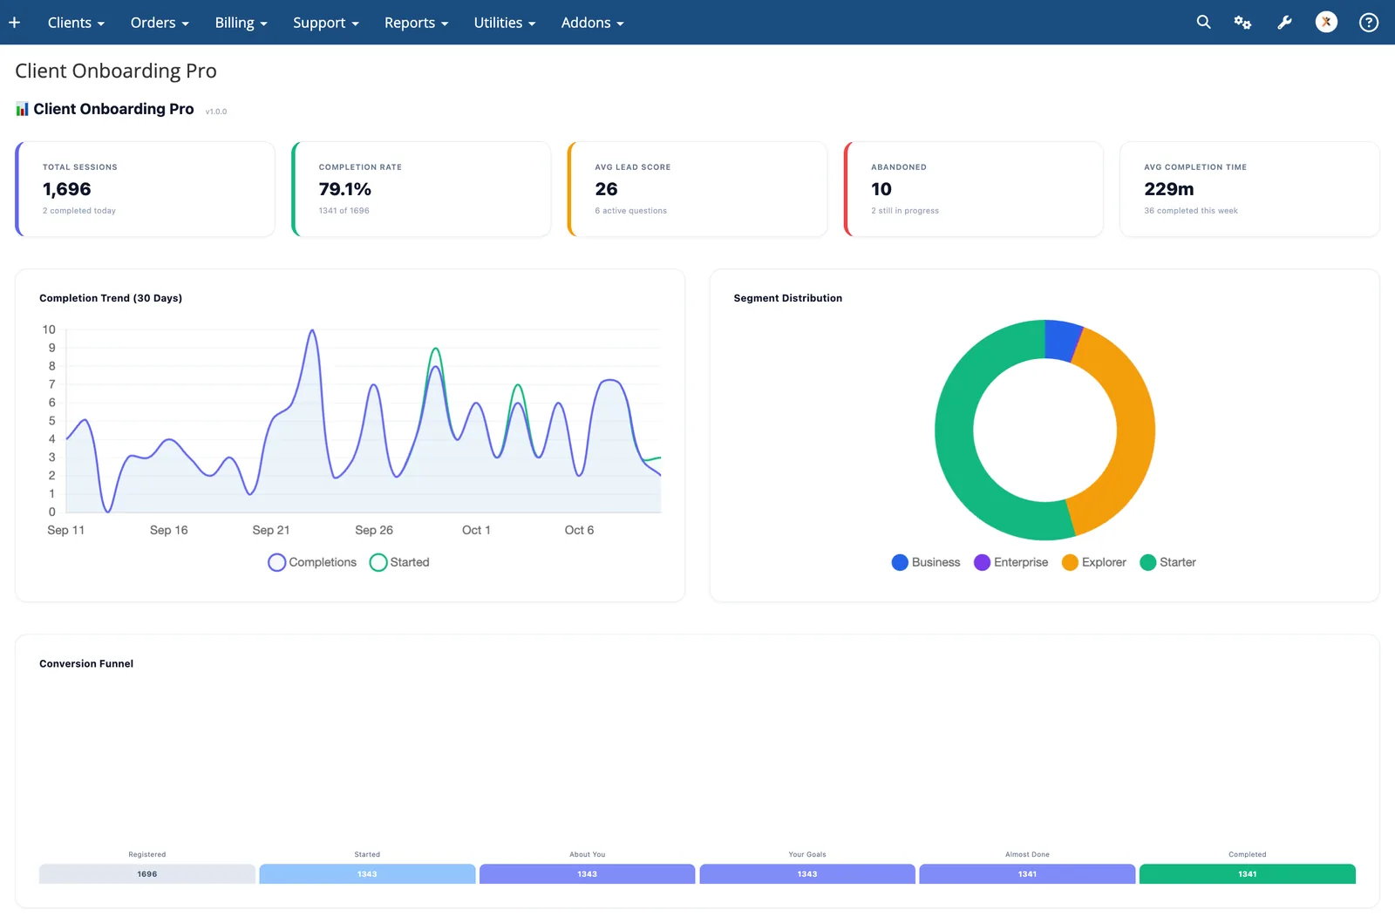1395x923 pixels.
Task: Click the Completion Trend (30 Days) title
Action: pyautogui.click(x=111, y=298)
